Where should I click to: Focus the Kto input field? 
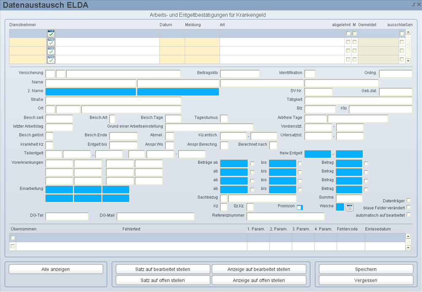381,109
